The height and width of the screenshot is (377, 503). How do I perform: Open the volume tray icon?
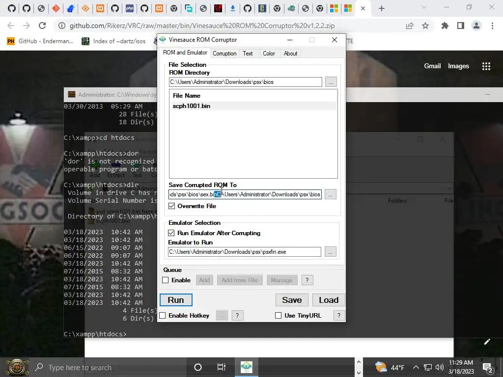(x=440, y=367)
